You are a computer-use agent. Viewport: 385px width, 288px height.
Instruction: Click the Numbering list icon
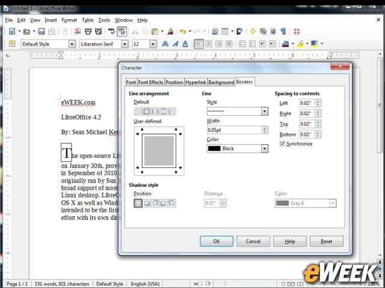242,44
